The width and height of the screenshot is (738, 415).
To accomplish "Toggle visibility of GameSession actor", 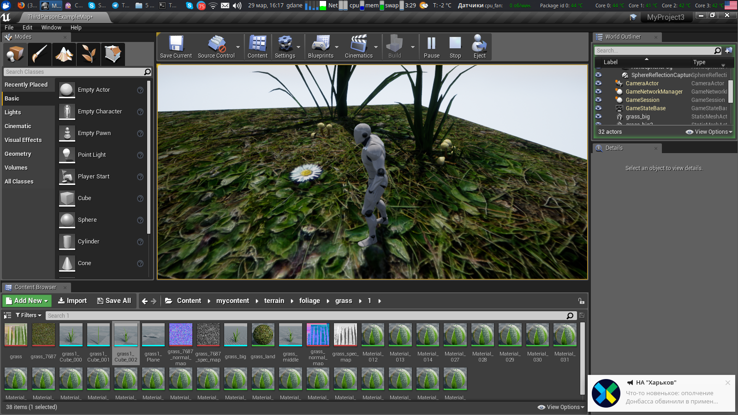I will click(x=598, y=100).
